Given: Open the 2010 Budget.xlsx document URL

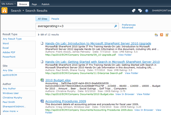Looking at the screenshot, I should point(80,94).
